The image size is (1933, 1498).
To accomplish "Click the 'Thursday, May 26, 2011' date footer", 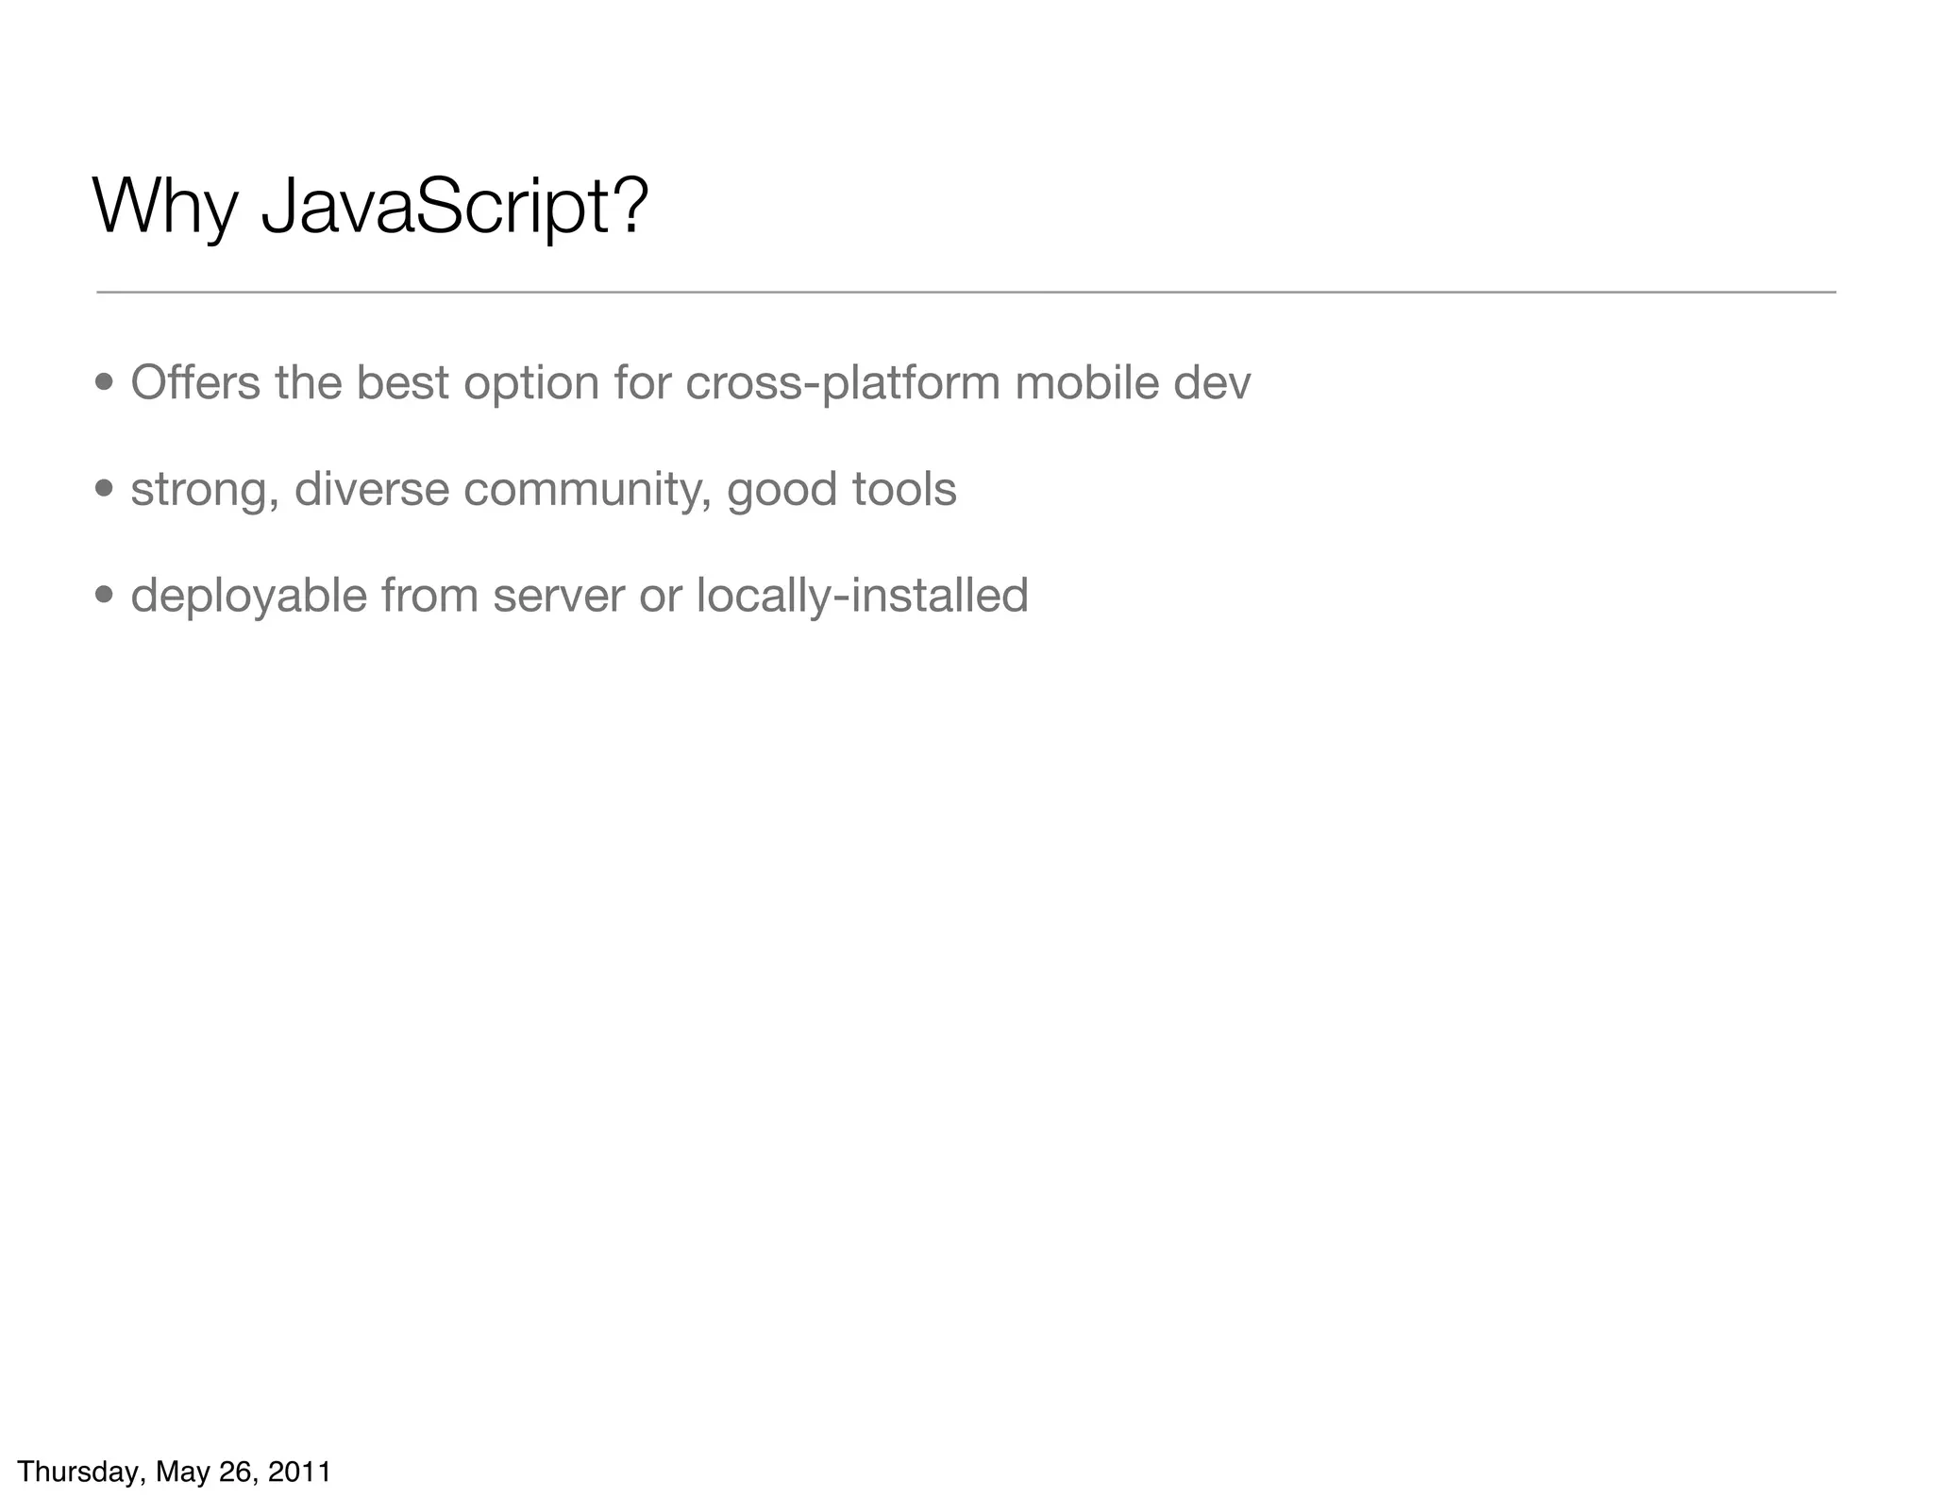I will tap(175, 1472).
